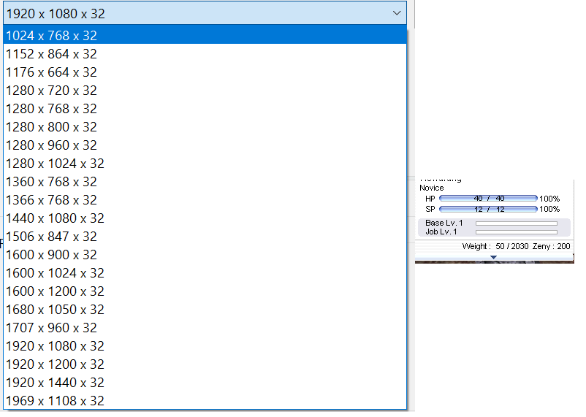Choose 1366 x 768 x 32 option

(205, 200)
